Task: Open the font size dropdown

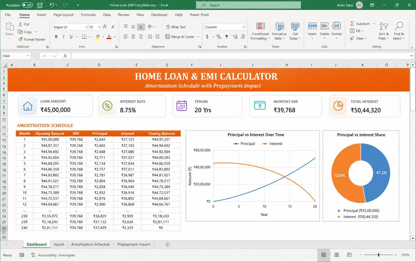Action: pos(99,27)
